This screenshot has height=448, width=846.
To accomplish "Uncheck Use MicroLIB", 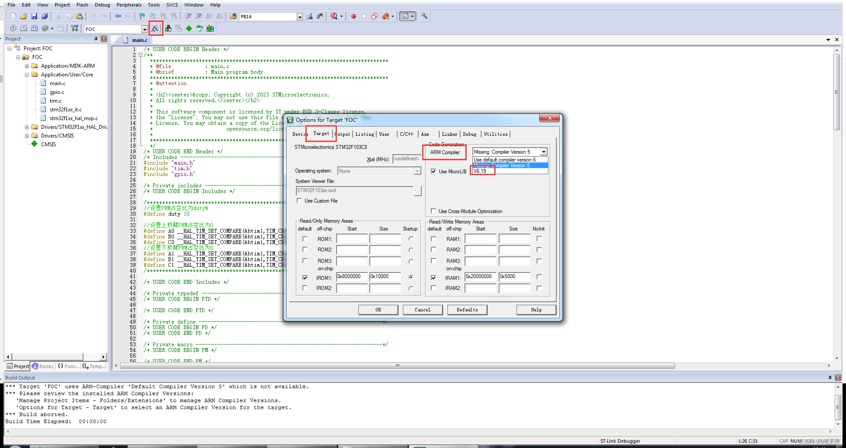I will click(433, 171).
